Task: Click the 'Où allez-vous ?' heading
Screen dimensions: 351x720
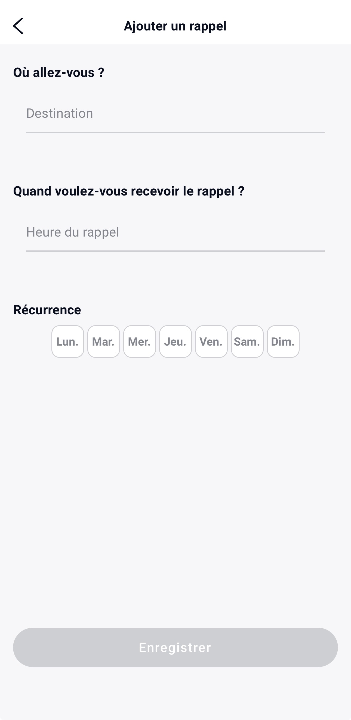Action: pyautogui.click(x=59, y=72)
